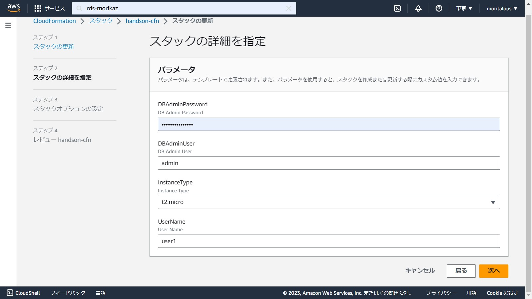Screen dimensions: 532x299
Task: Open CloudShell in the footer bar
Action: point(23,293)
